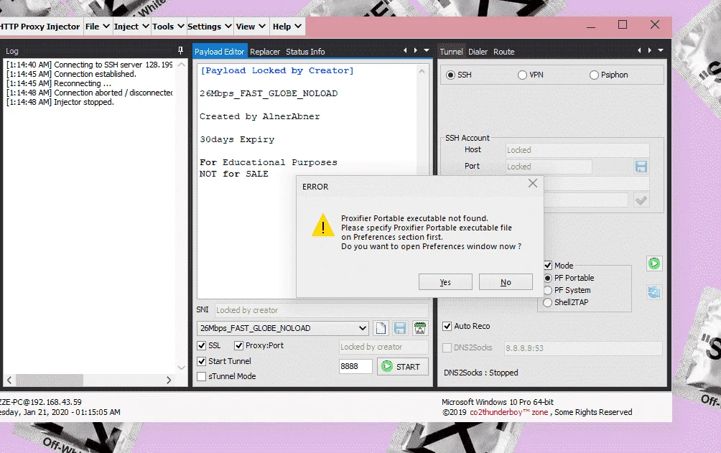Screen dimensions: 721x453
Task: Click the START button
Action: tap(402, 367)
